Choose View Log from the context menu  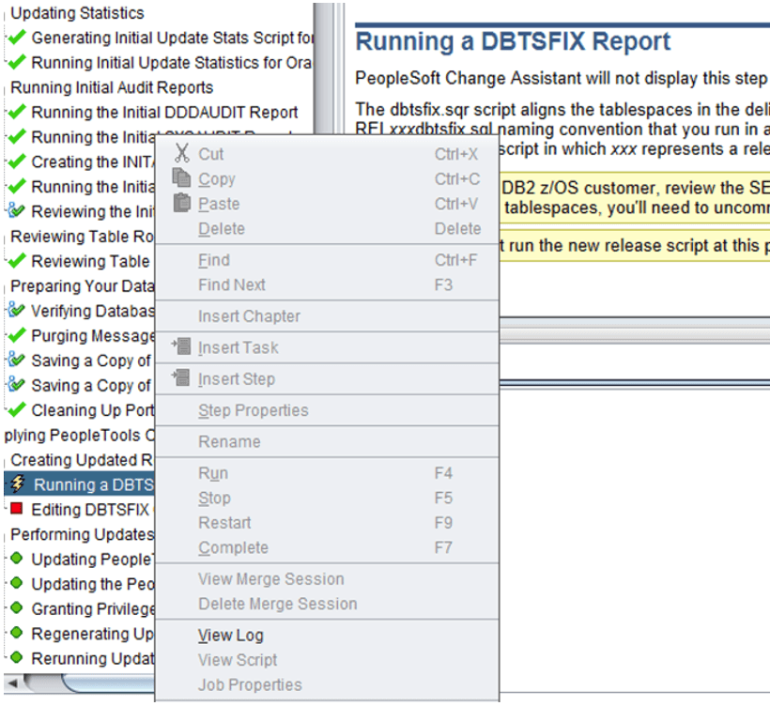pos(230,636)
